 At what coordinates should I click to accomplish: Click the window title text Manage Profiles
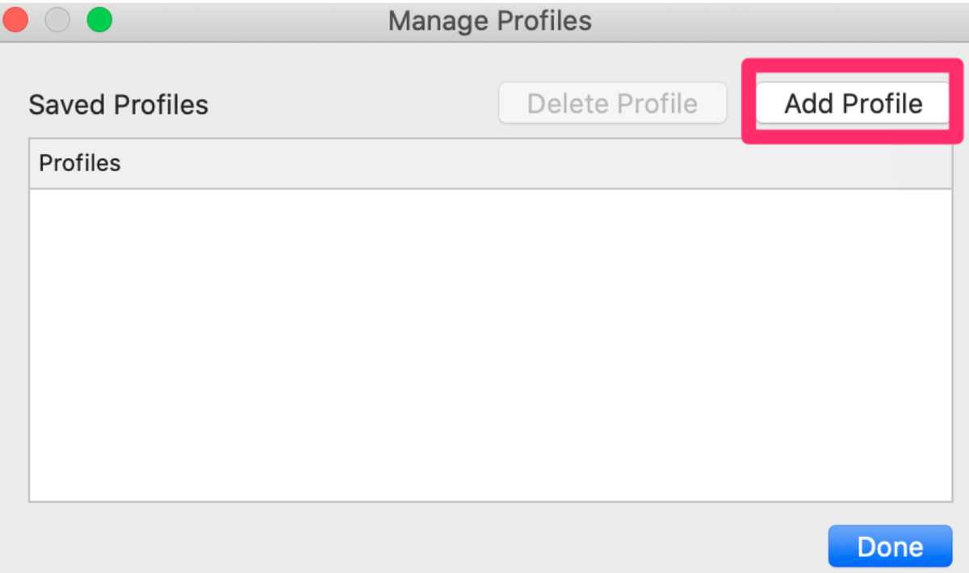pyautogui.click(x=490, y=20)
